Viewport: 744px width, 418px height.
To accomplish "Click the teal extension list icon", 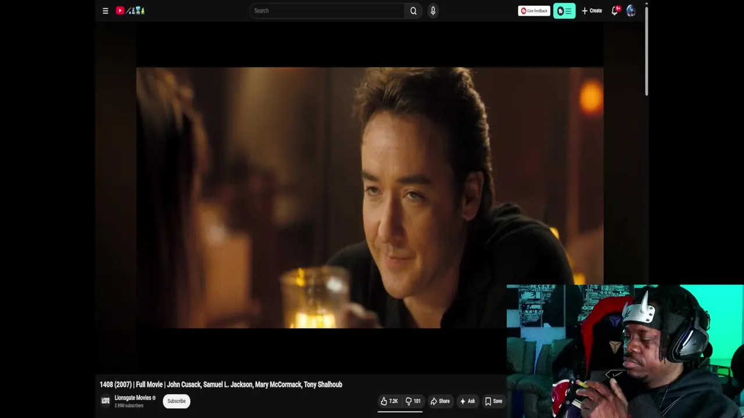I will (564, 10).
